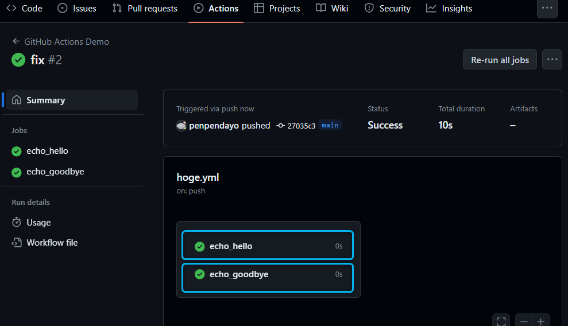
Task: Click penpendayo avatar image
Action: pos(181,126)
